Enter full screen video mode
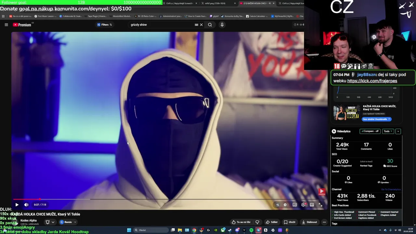416x234 pixels. click(320, 205)
